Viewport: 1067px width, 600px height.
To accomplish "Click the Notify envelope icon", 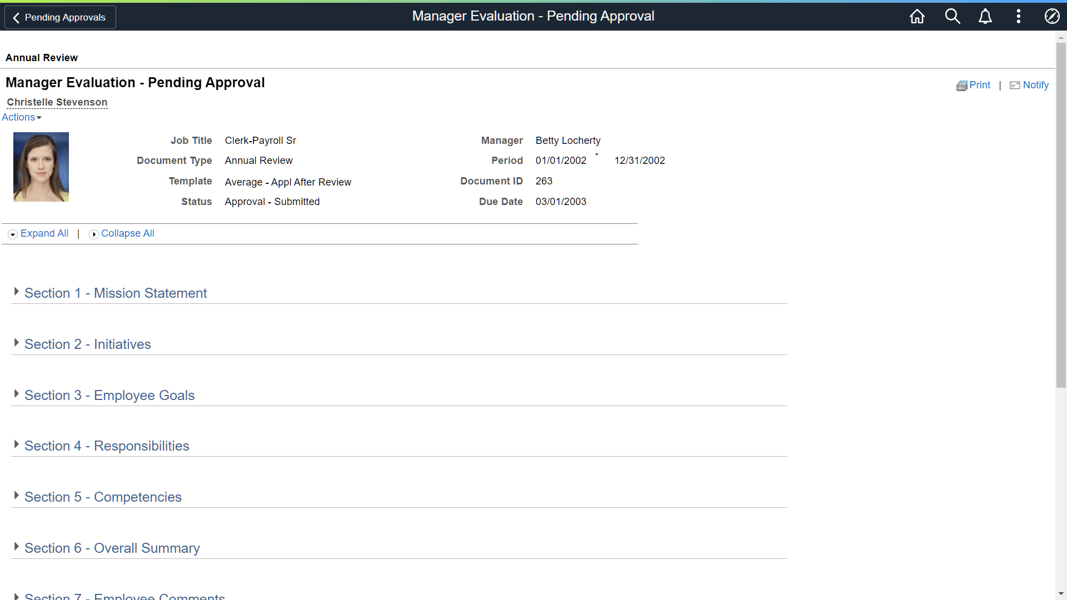I will click(x=1014, y=85).
